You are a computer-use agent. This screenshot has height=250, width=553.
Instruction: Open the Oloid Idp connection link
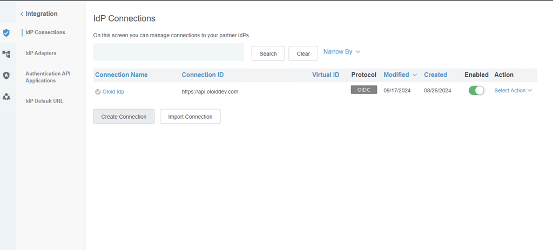click(113, 92)
